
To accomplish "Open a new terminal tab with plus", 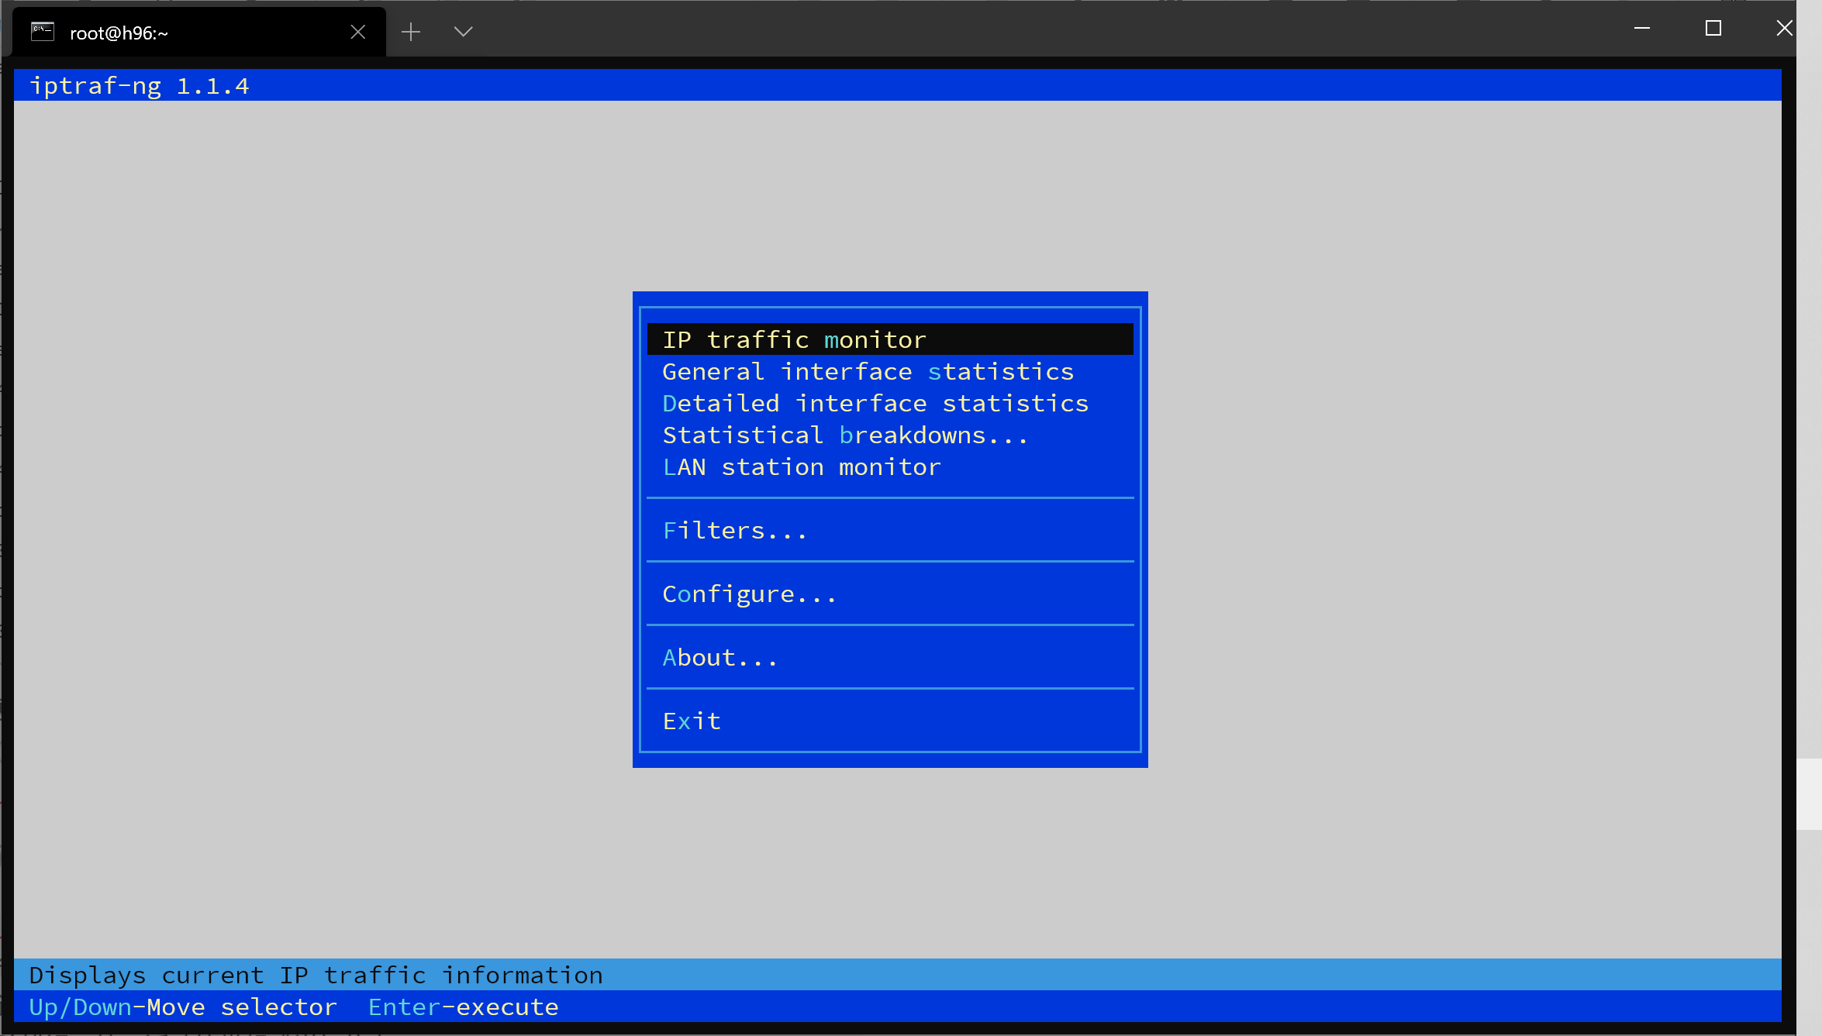I will pos(411,32).
